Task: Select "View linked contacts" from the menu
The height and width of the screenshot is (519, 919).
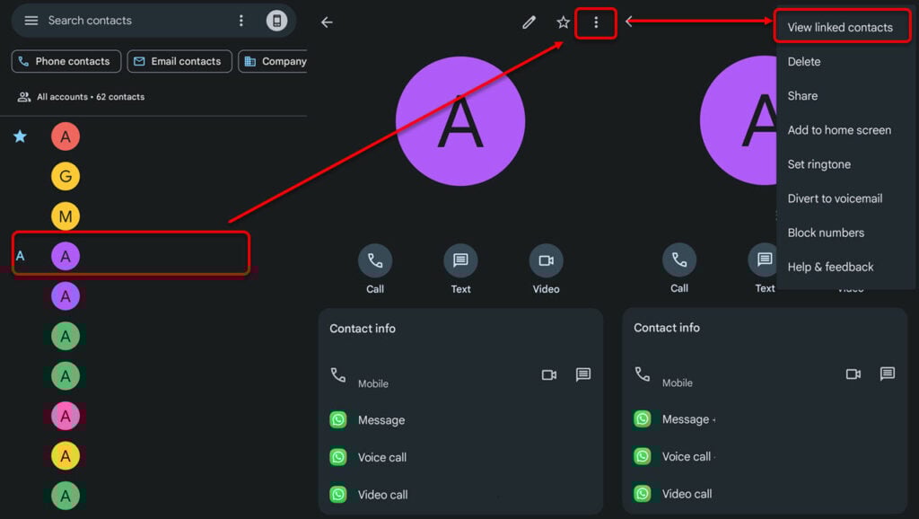Action: pos(841,27)
